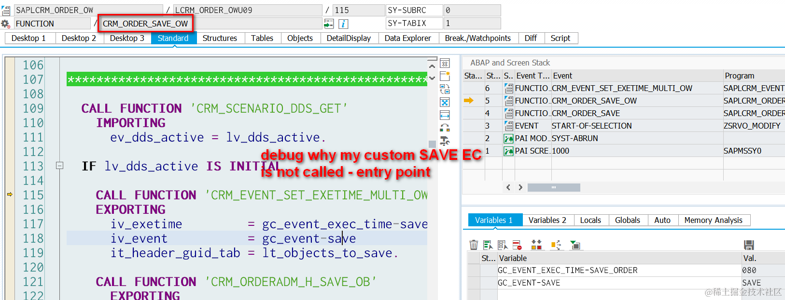Click the horizontal scrollbar thumb in stack panel
This screenshot has width=785, height=300.
point(554,187)
